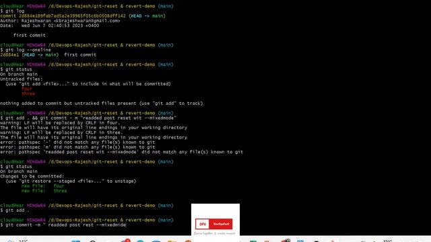Click the 'git add <file>...' hint line
The image size is (431, 242).
click(x=88, y=84)
